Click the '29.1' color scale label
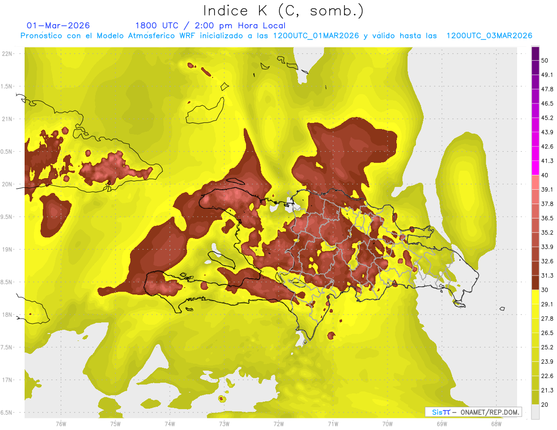 (547, 304)
